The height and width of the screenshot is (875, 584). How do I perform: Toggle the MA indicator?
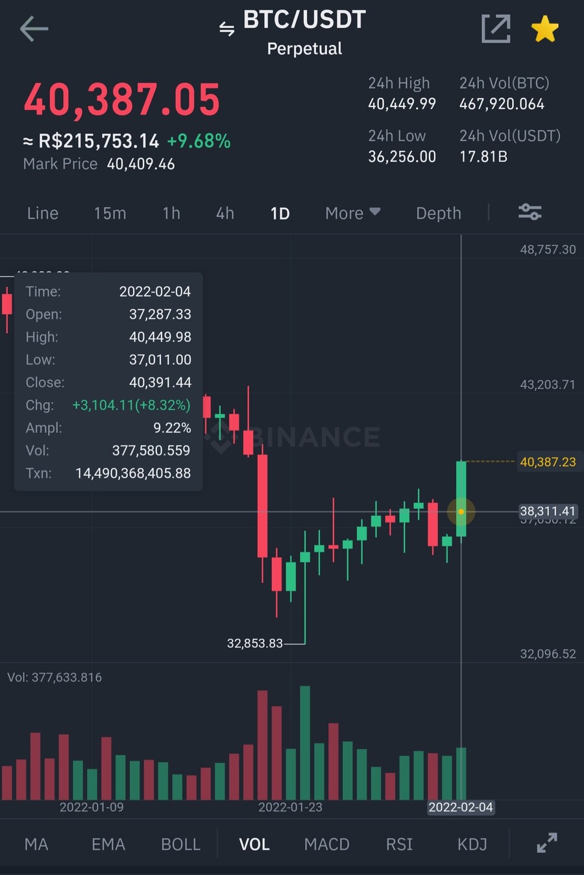36,844
